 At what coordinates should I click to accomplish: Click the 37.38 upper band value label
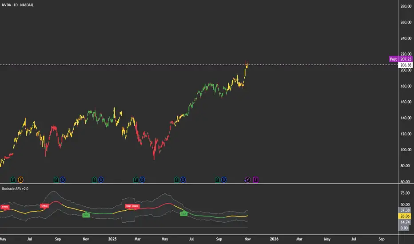pos(405,210)
